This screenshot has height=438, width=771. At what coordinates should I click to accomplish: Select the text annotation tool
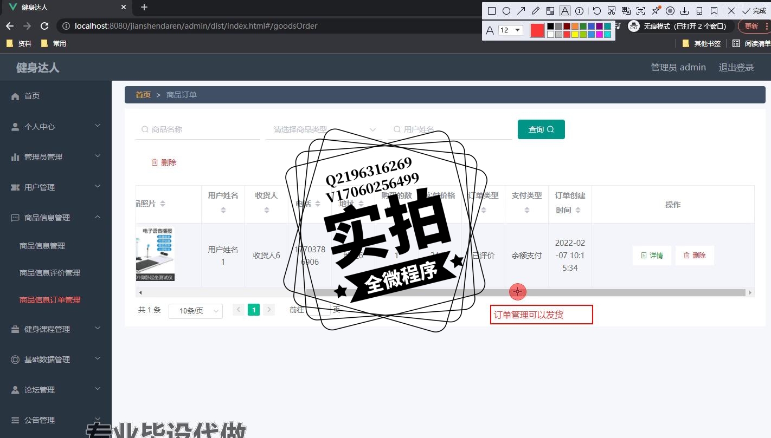(565, 11)
